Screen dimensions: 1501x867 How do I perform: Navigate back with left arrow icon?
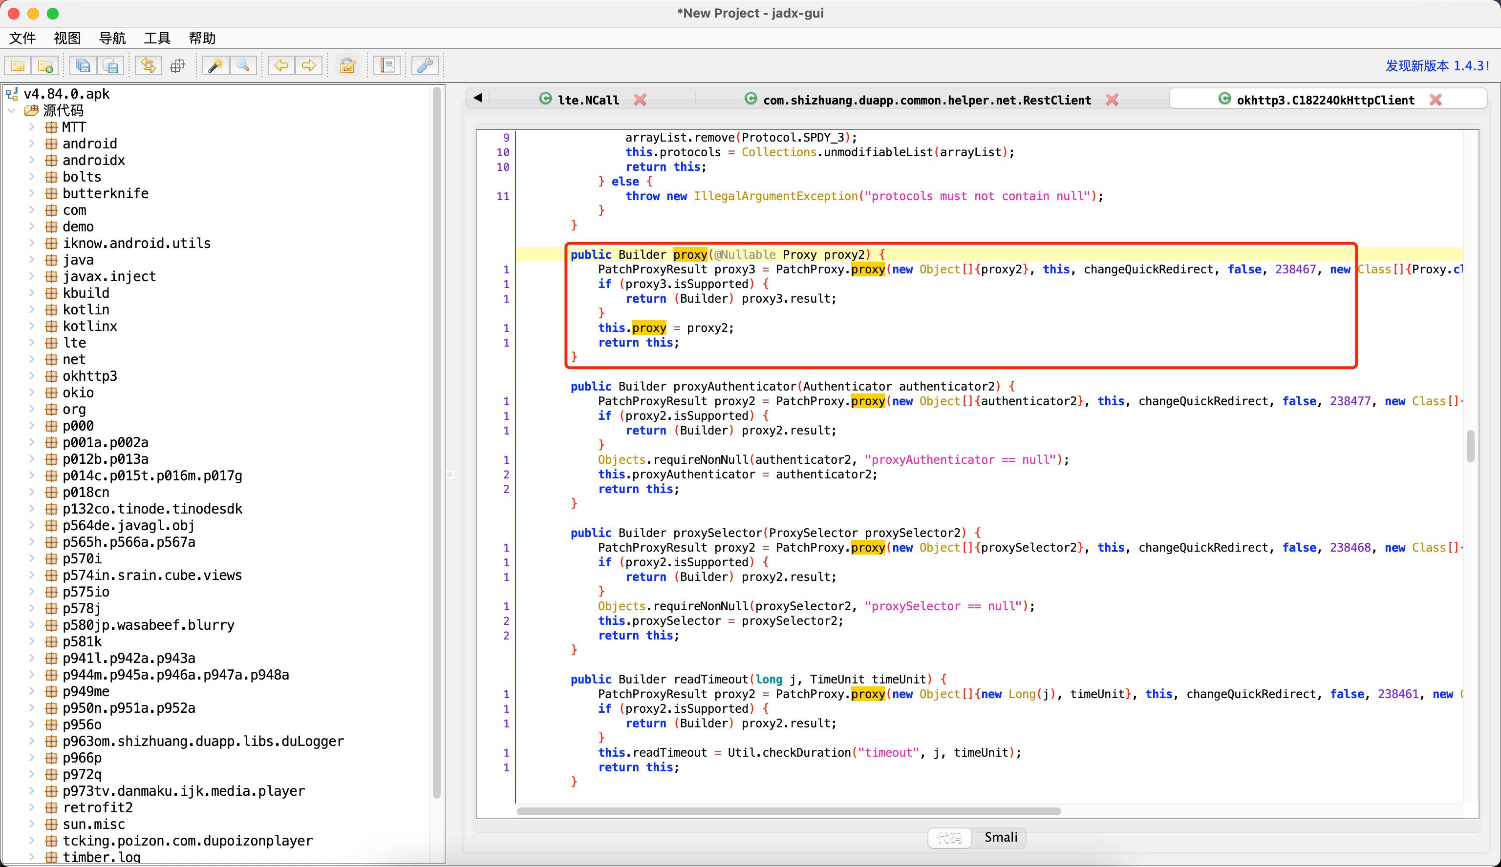(x=281, y=65)
